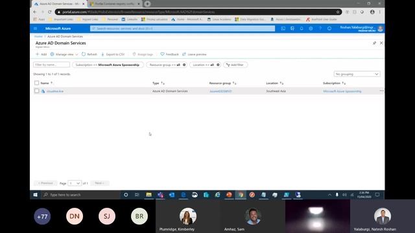
Task: Click the Next page button
Action: [x=99, y=183]
